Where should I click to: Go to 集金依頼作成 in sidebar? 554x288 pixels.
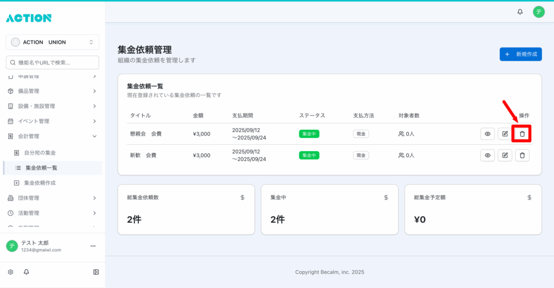pos(39,183)
